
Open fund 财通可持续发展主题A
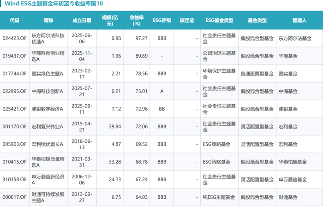click(x=48, y=197)
